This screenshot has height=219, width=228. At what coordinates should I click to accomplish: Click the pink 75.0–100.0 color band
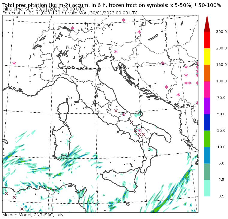pos(207,89)
